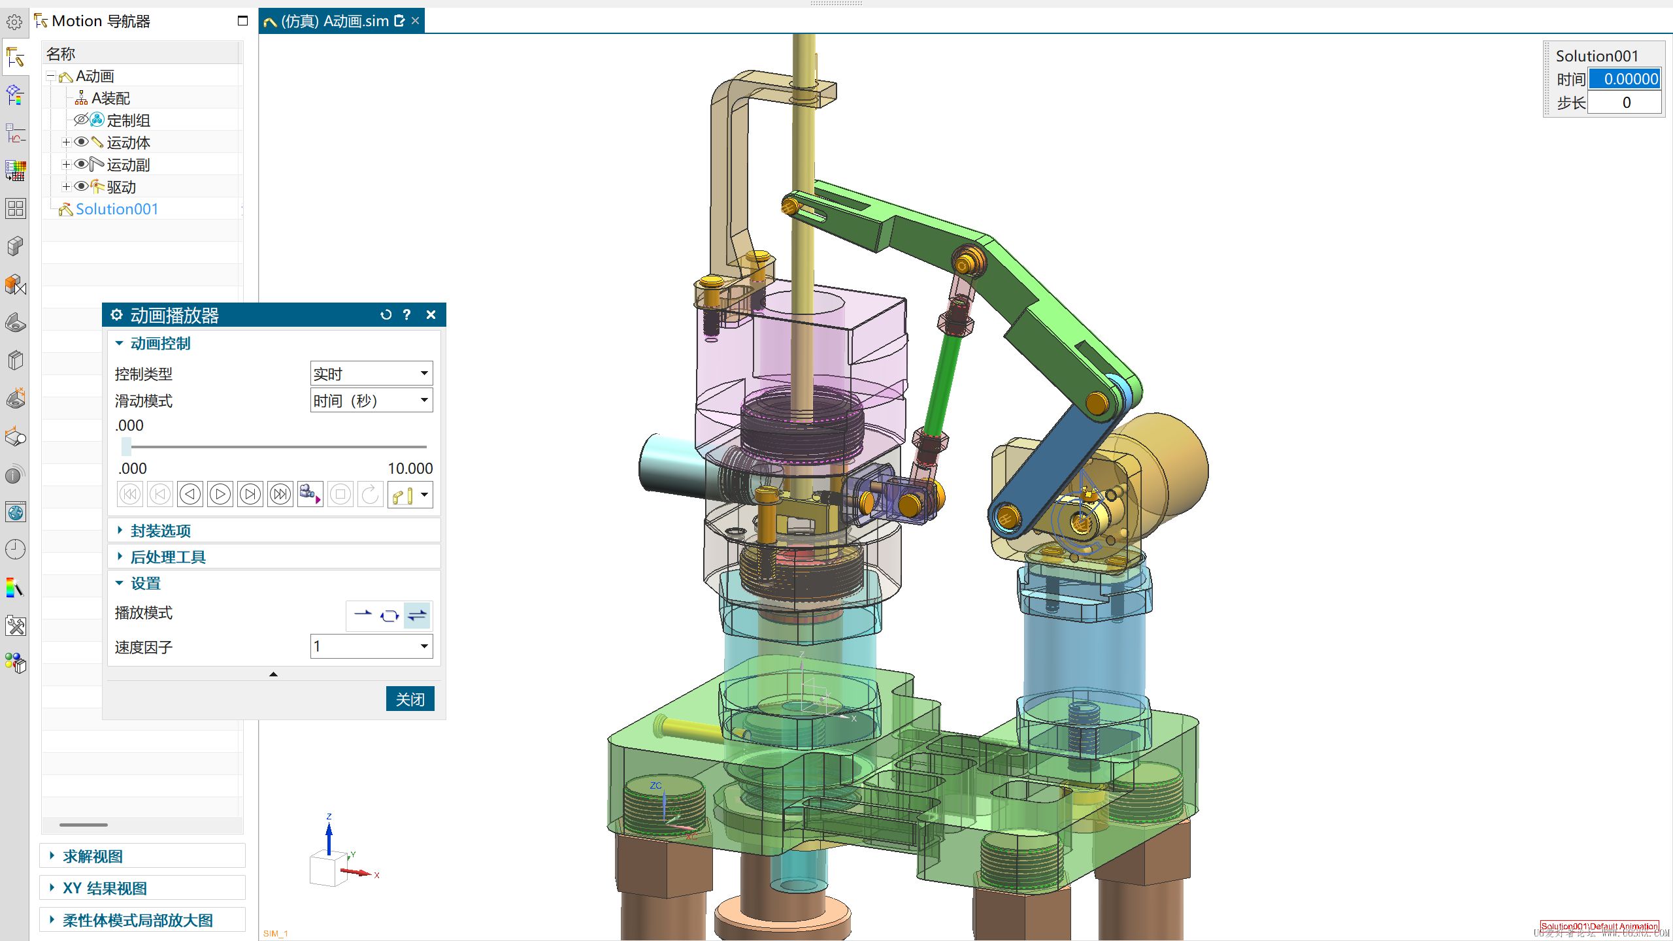Viewport: 1673px width, 941px height.
Task: Open the 控制类型 dropdown
Action: 371,373
